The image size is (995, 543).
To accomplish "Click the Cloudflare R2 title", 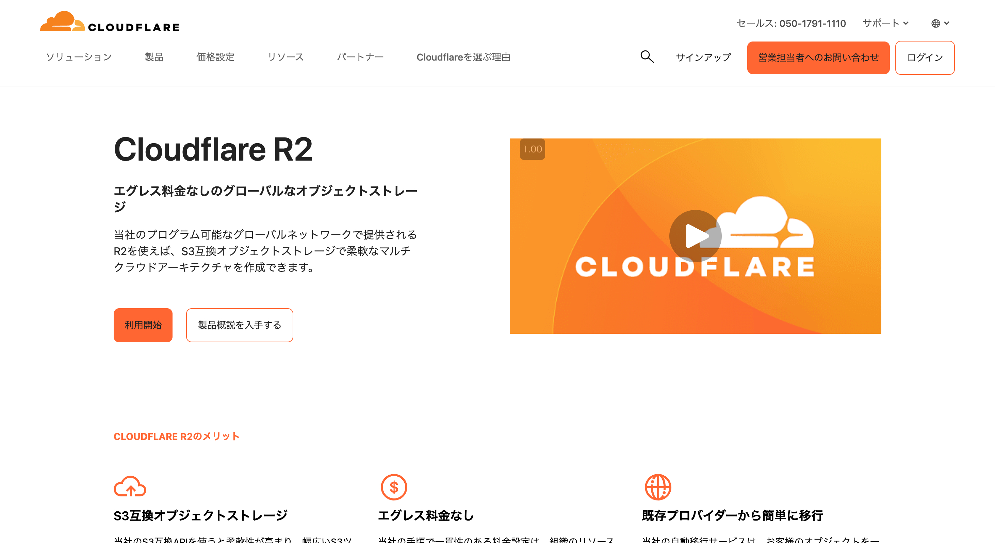I will [x=213, y=149].
